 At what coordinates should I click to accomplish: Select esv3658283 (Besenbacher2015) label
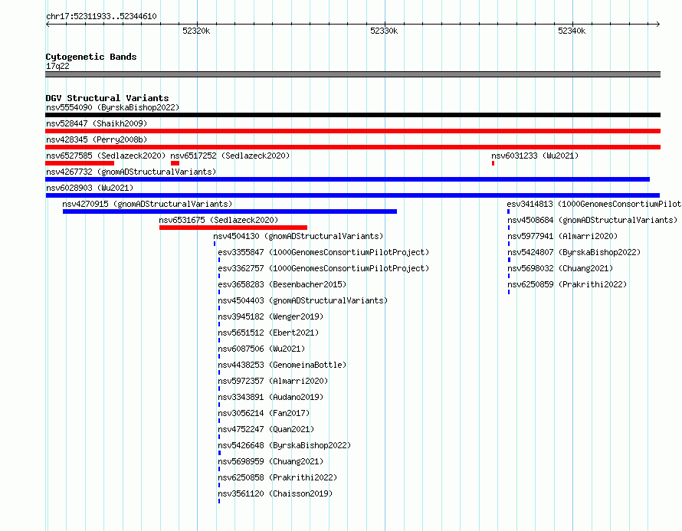pos(282,284)
